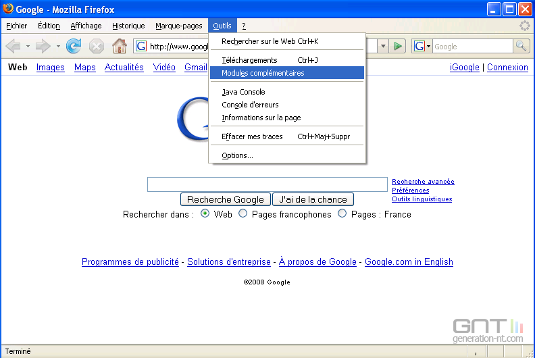Open the Affichage menu
This screenshot has width=535, height=358.
coord(86,26)
